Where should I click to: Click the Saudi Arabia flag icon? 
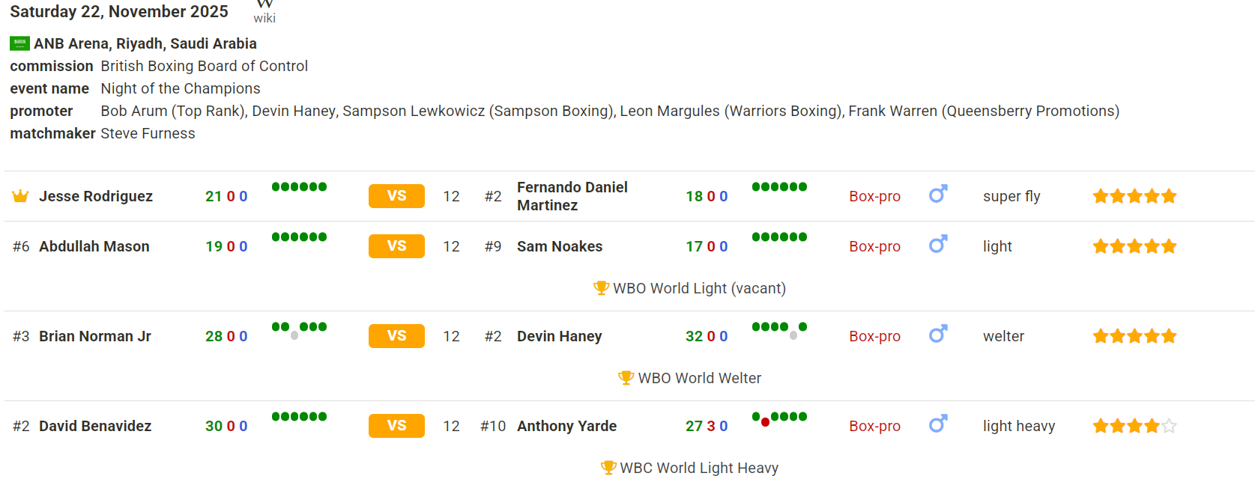click(x=19, y=43)
